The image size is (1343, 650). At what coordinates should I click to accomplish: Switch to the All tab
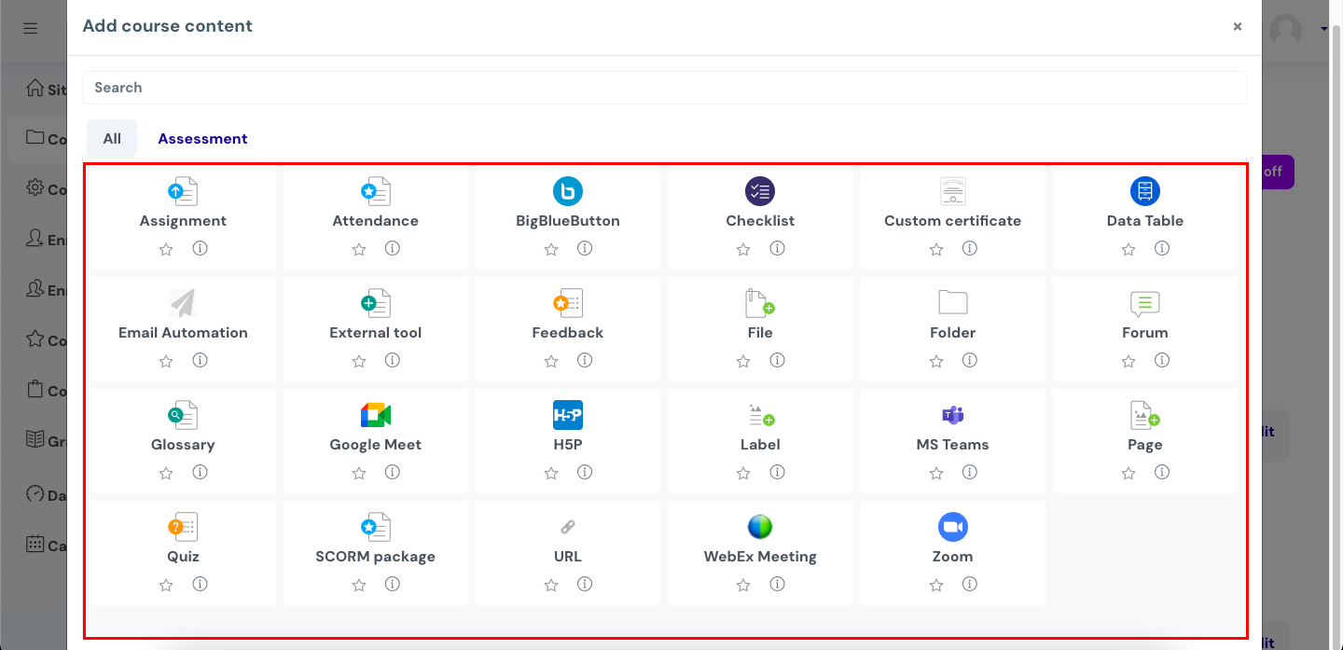tap(112, 139)
